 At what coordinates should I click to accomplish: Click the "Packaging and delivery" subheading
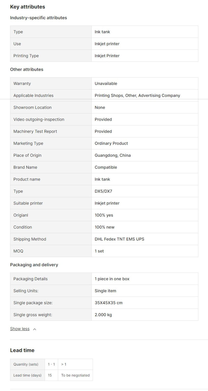click(x=34, y=265)
